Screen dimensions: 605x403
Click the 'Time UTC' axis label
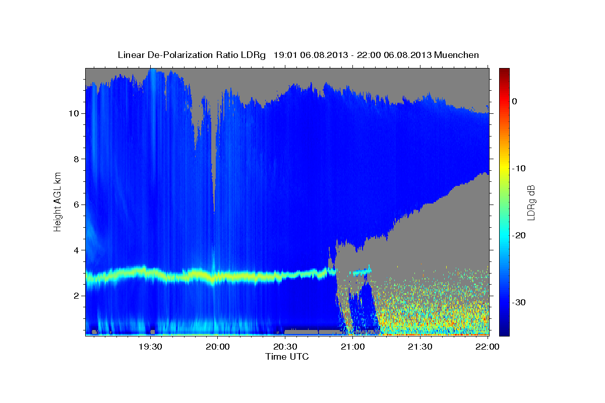pyautogui.click(x=287, y=357)
